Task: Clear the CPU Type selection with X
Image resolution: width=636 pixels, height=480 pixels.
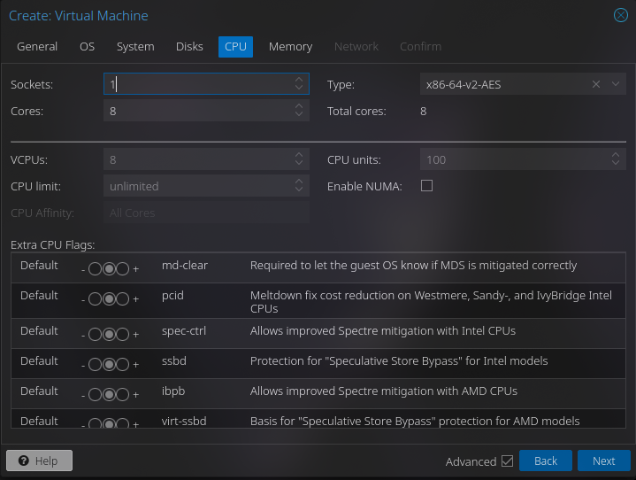Action: point(596,84)
